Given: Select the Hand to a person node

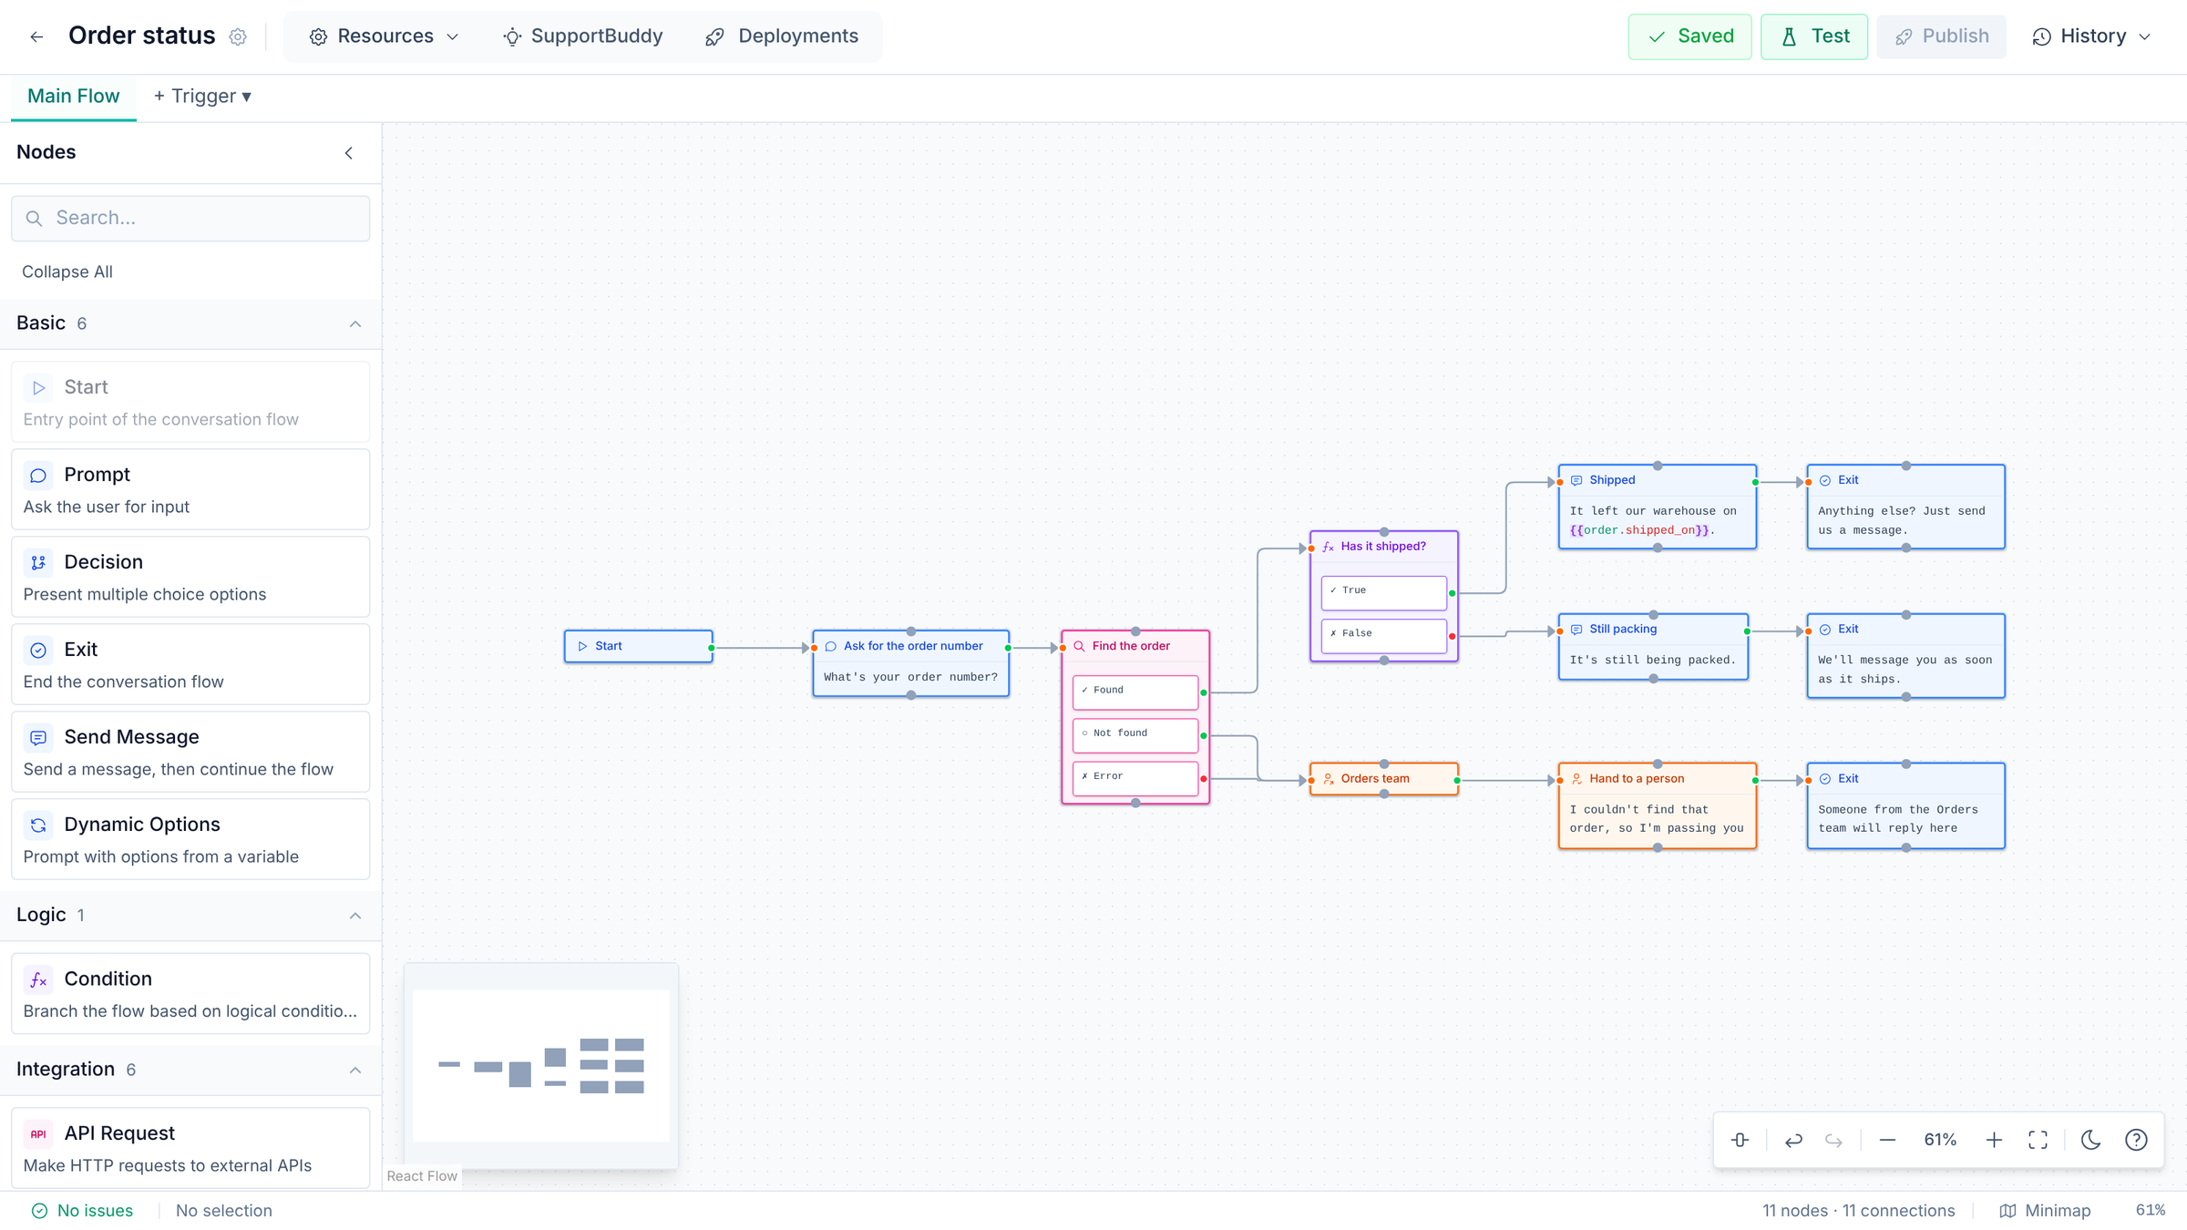Looking at the screenshot, I should point(1657,805).
